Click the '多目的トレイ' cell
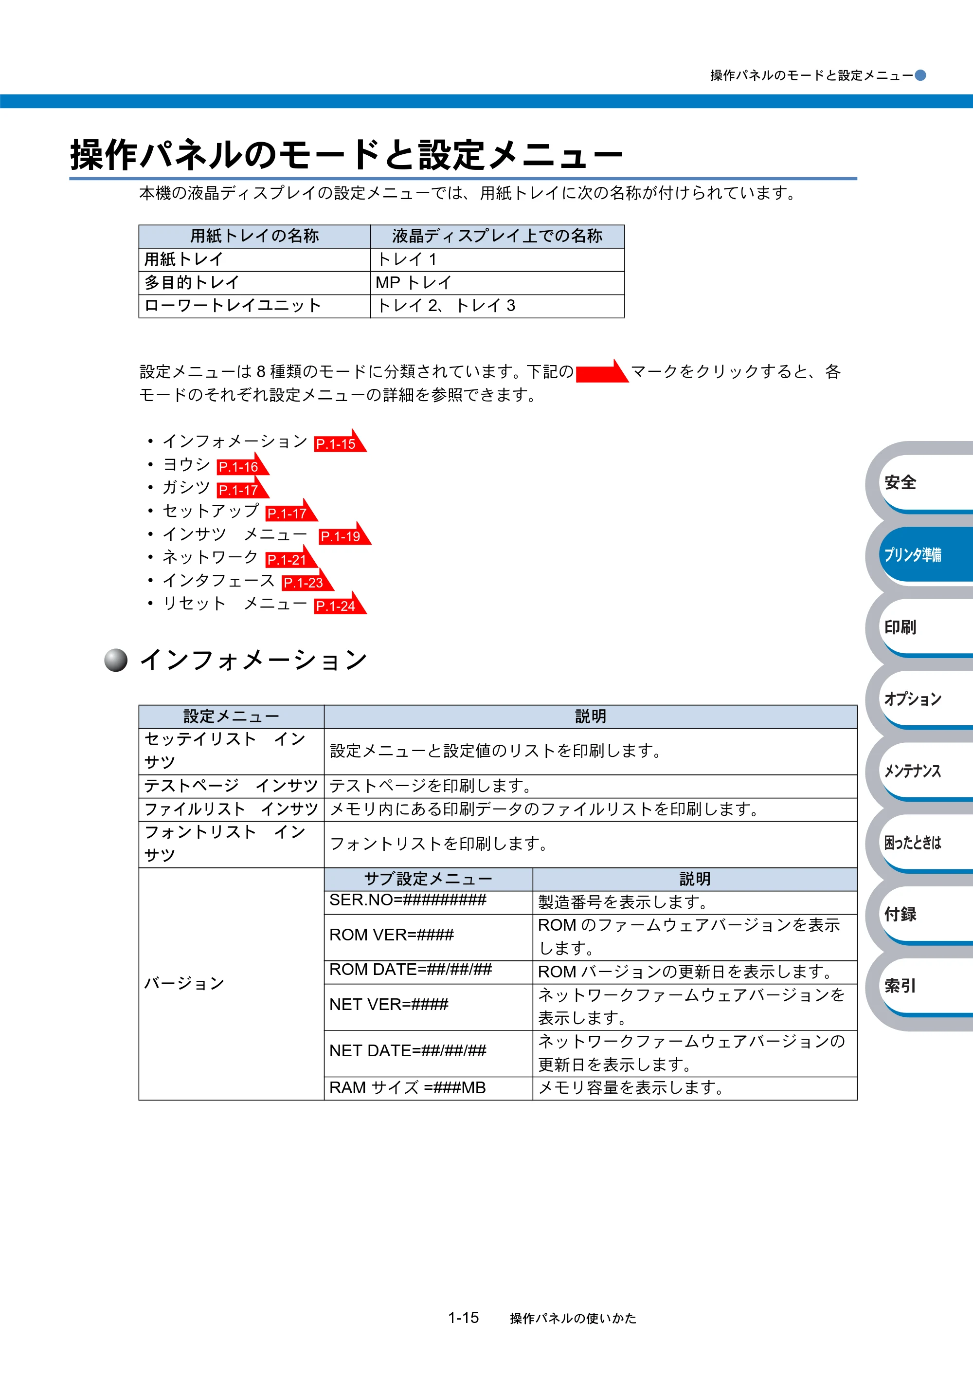This screenshot has height=1378, width=973. 254,283
